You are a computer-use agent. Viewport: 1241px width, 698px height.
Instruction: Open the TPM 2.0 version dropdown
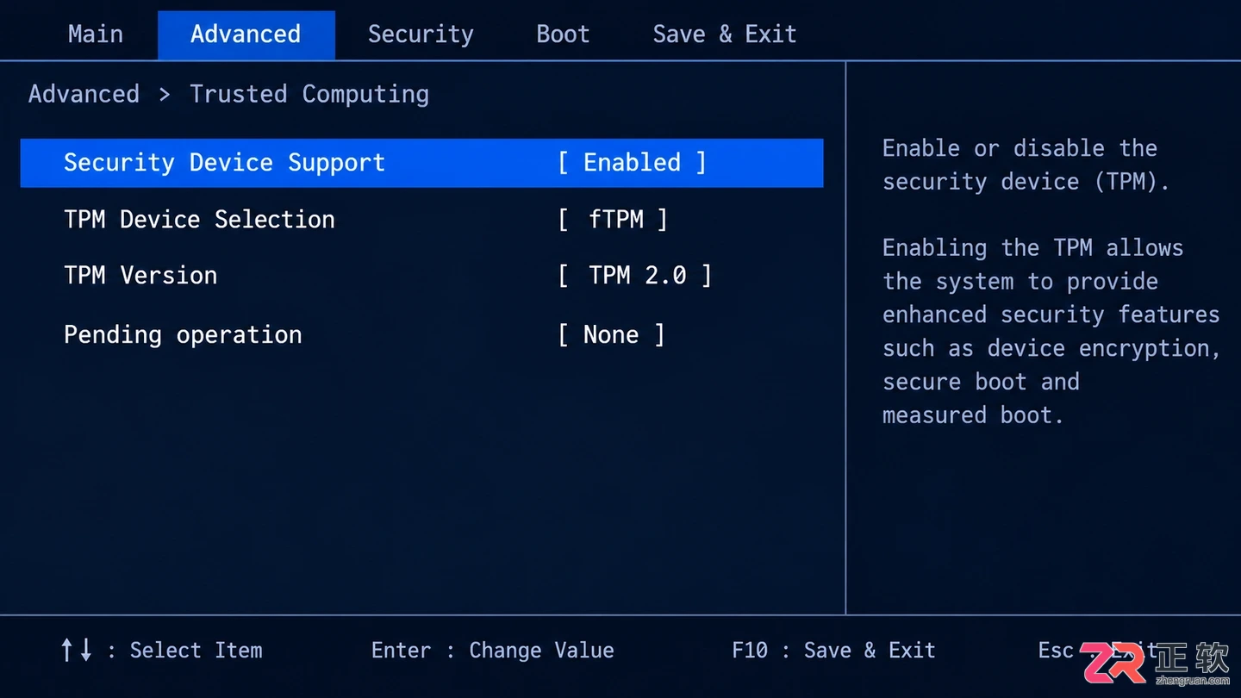635,276
